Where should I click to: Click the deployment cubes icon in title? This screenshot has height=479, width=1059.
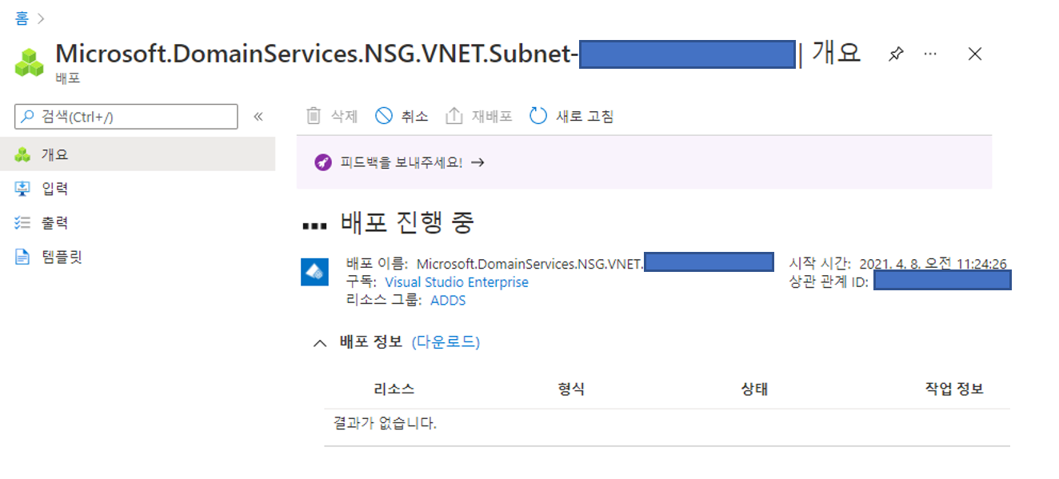point(30,62)
